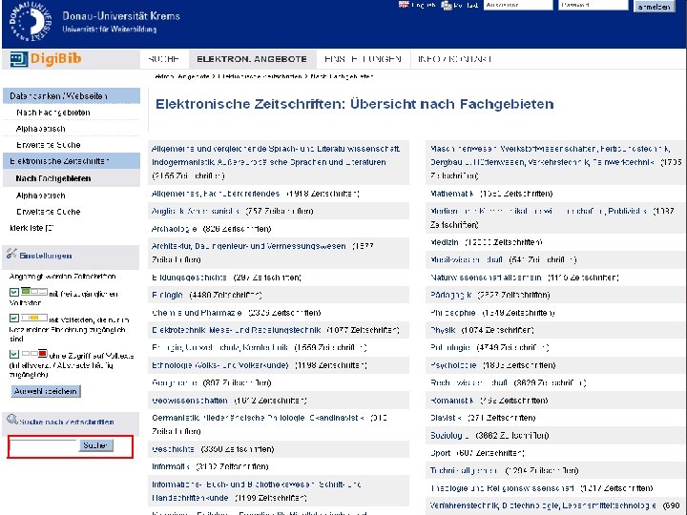Click the journal search text field
The image size is (687, 515).
click(x=44, y=445)
